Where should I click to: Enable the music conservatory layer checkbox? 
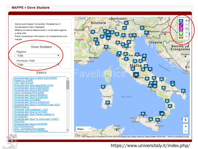pyautogui.click(x=186, y=29)
